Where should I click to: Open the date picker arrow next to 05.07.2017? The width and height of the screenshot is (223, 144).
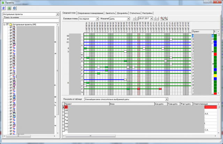coord(151,19)
